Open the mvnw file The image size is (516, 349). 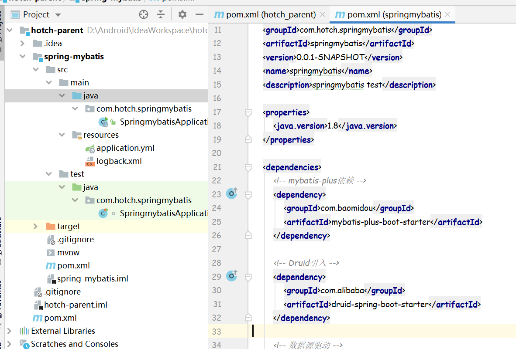pyautogui.click(x=68, y=252)
